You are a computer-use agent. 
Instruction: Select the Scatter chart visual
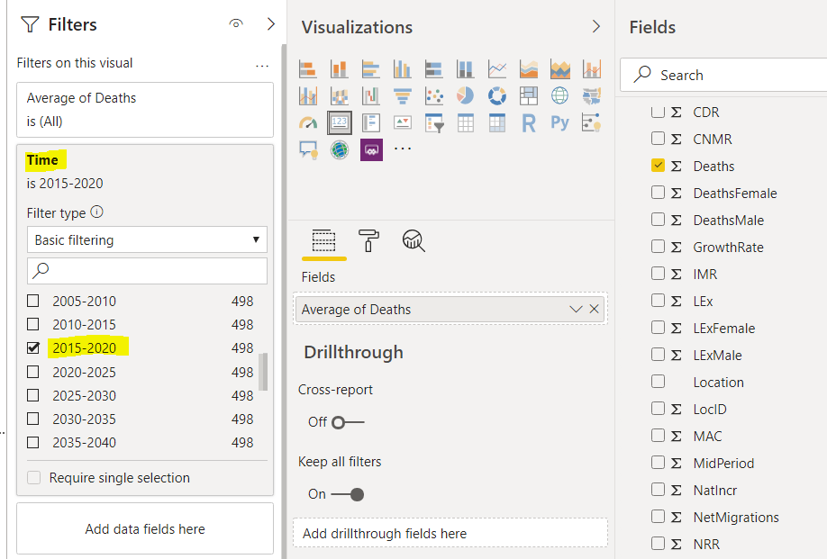[x=433, y=96]
